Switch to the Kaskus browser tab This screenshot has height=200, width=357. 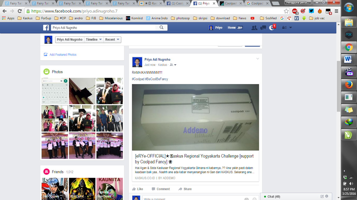[x=151, y=3]
